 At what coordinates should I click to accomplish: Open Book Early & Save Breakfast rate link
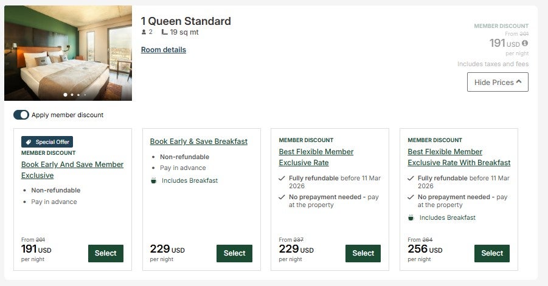coord(199,141)
